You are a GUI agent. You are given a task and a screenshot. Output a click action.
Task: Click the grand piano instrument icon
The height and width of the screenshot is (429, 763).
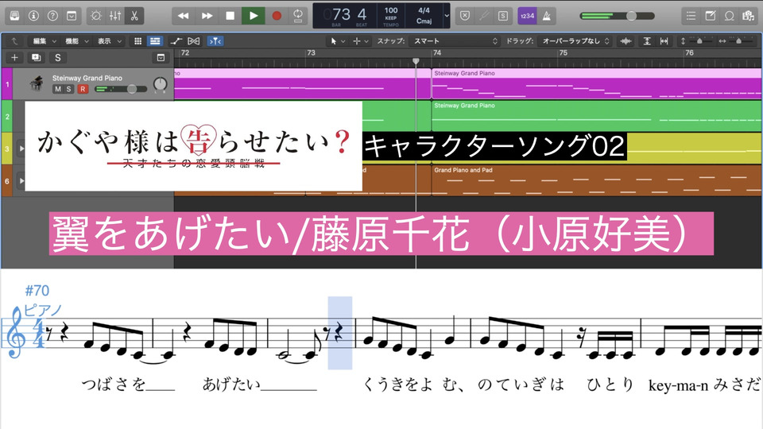point(36,83)
